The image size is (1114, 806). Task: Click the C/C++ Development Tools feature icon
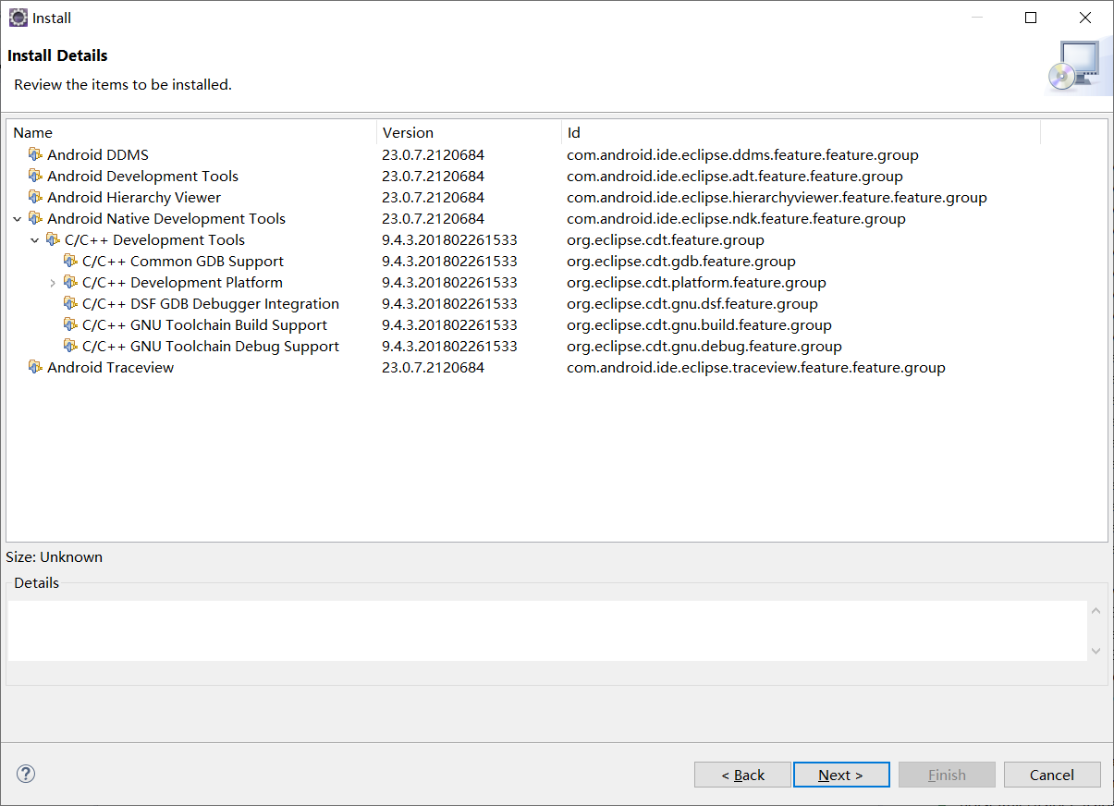click(x=53, y=239)
